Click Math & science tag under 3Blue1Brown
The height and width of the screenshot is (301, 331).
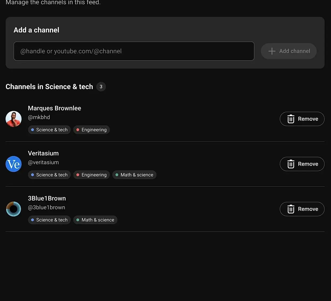coord(95,220)
